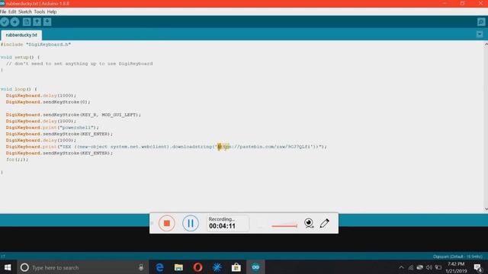Click the board info in status bar

(457, 256)
